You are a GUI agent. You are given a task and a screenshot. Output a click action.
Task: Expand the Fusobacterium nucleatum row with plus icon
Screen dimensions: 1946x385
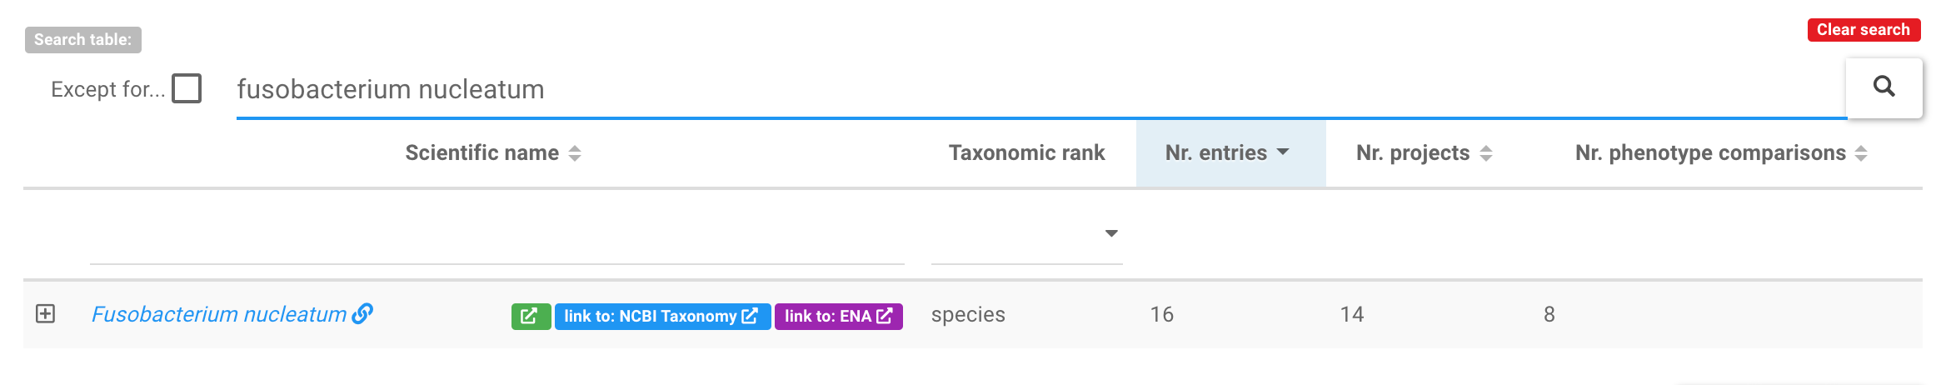pyautogui.click(x=46, y=314)
